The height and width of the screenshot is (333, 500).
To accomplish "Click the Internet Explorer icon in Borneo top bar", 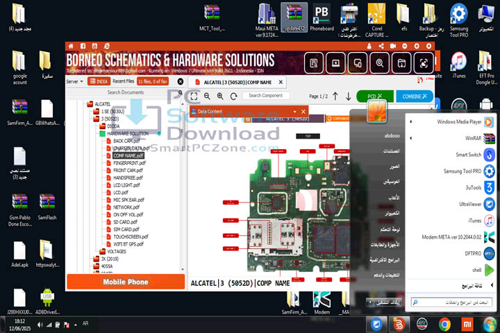I will tap(107, 46).
